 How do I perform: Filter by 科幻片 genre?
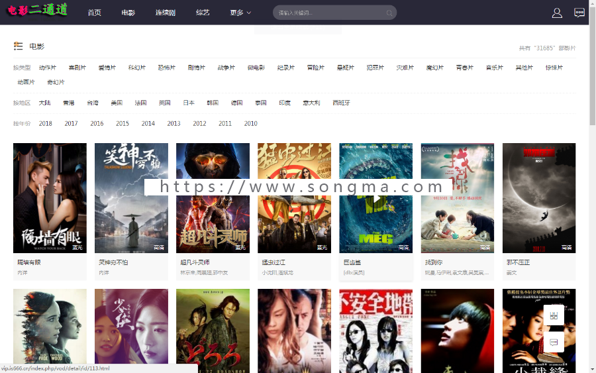pyautogui.click(x=137, y=68)
